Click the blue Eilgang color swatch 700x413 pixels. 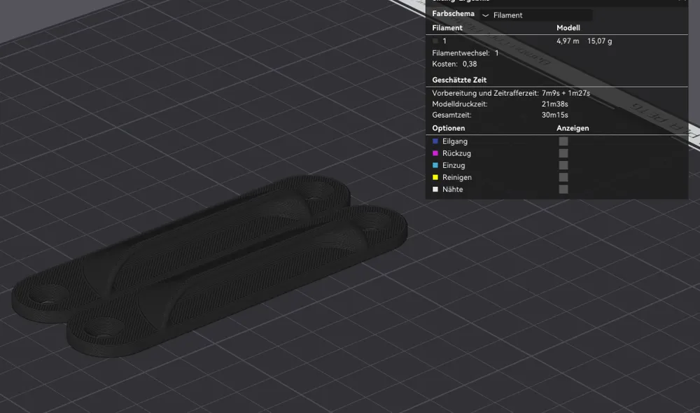(x=435, y=141)
